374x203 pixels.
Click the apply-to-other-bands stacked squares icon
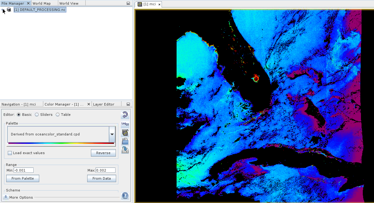[125, 133]
